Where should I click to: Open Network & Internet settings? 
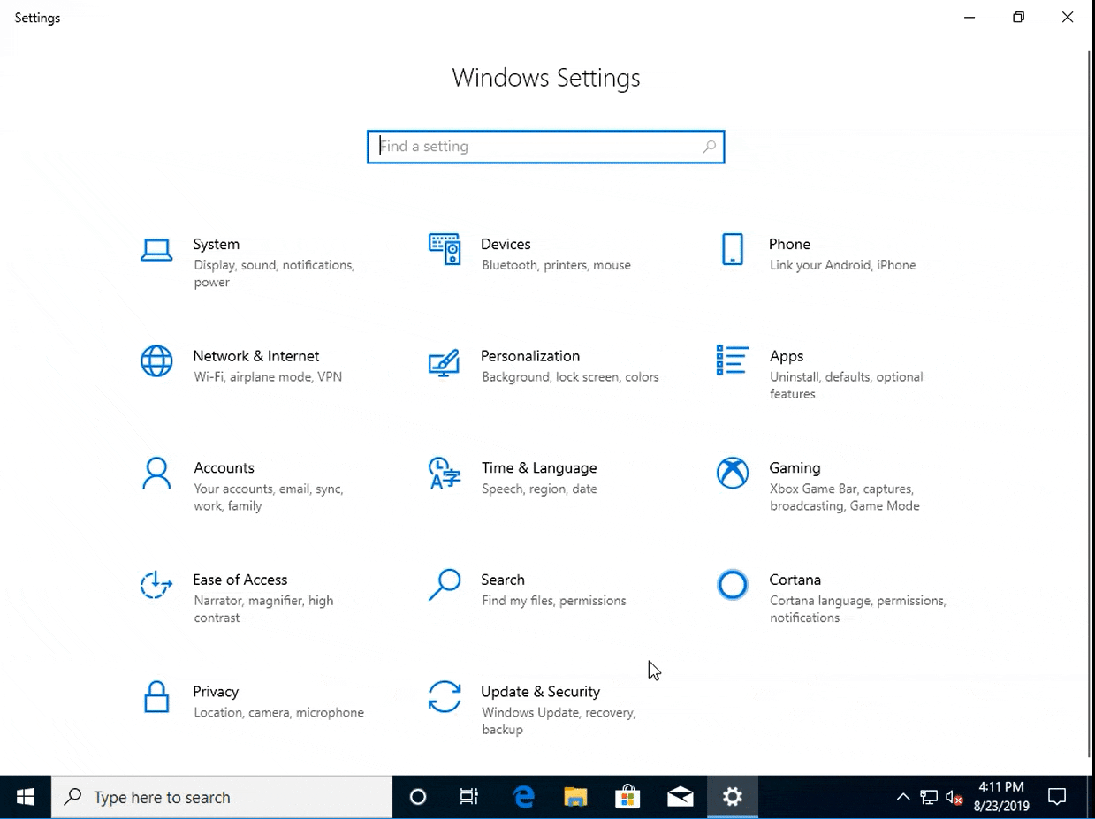pos(256,356)
